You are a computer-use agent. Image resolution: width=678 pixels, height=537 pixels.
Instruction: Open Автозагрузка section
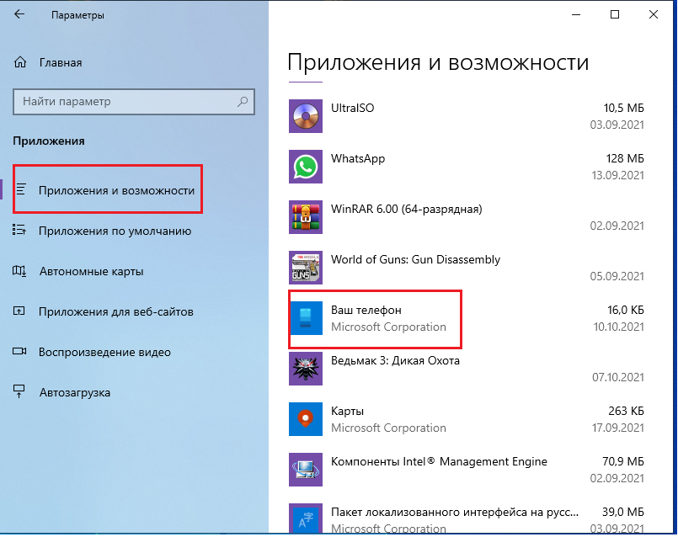pos(75,392)
